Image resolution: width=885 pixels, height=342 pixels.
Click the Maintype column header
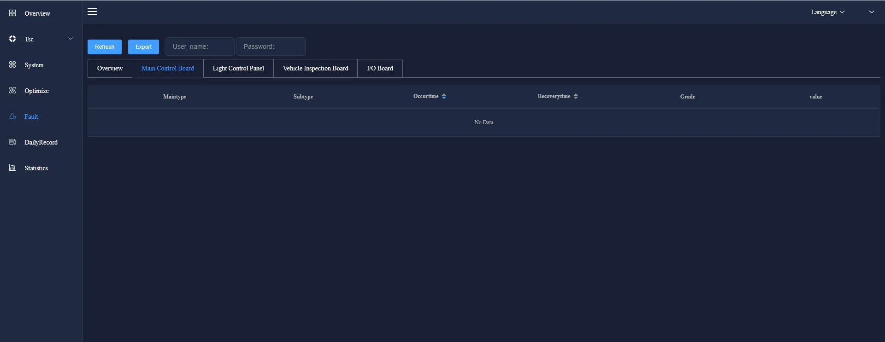point(175,97)
